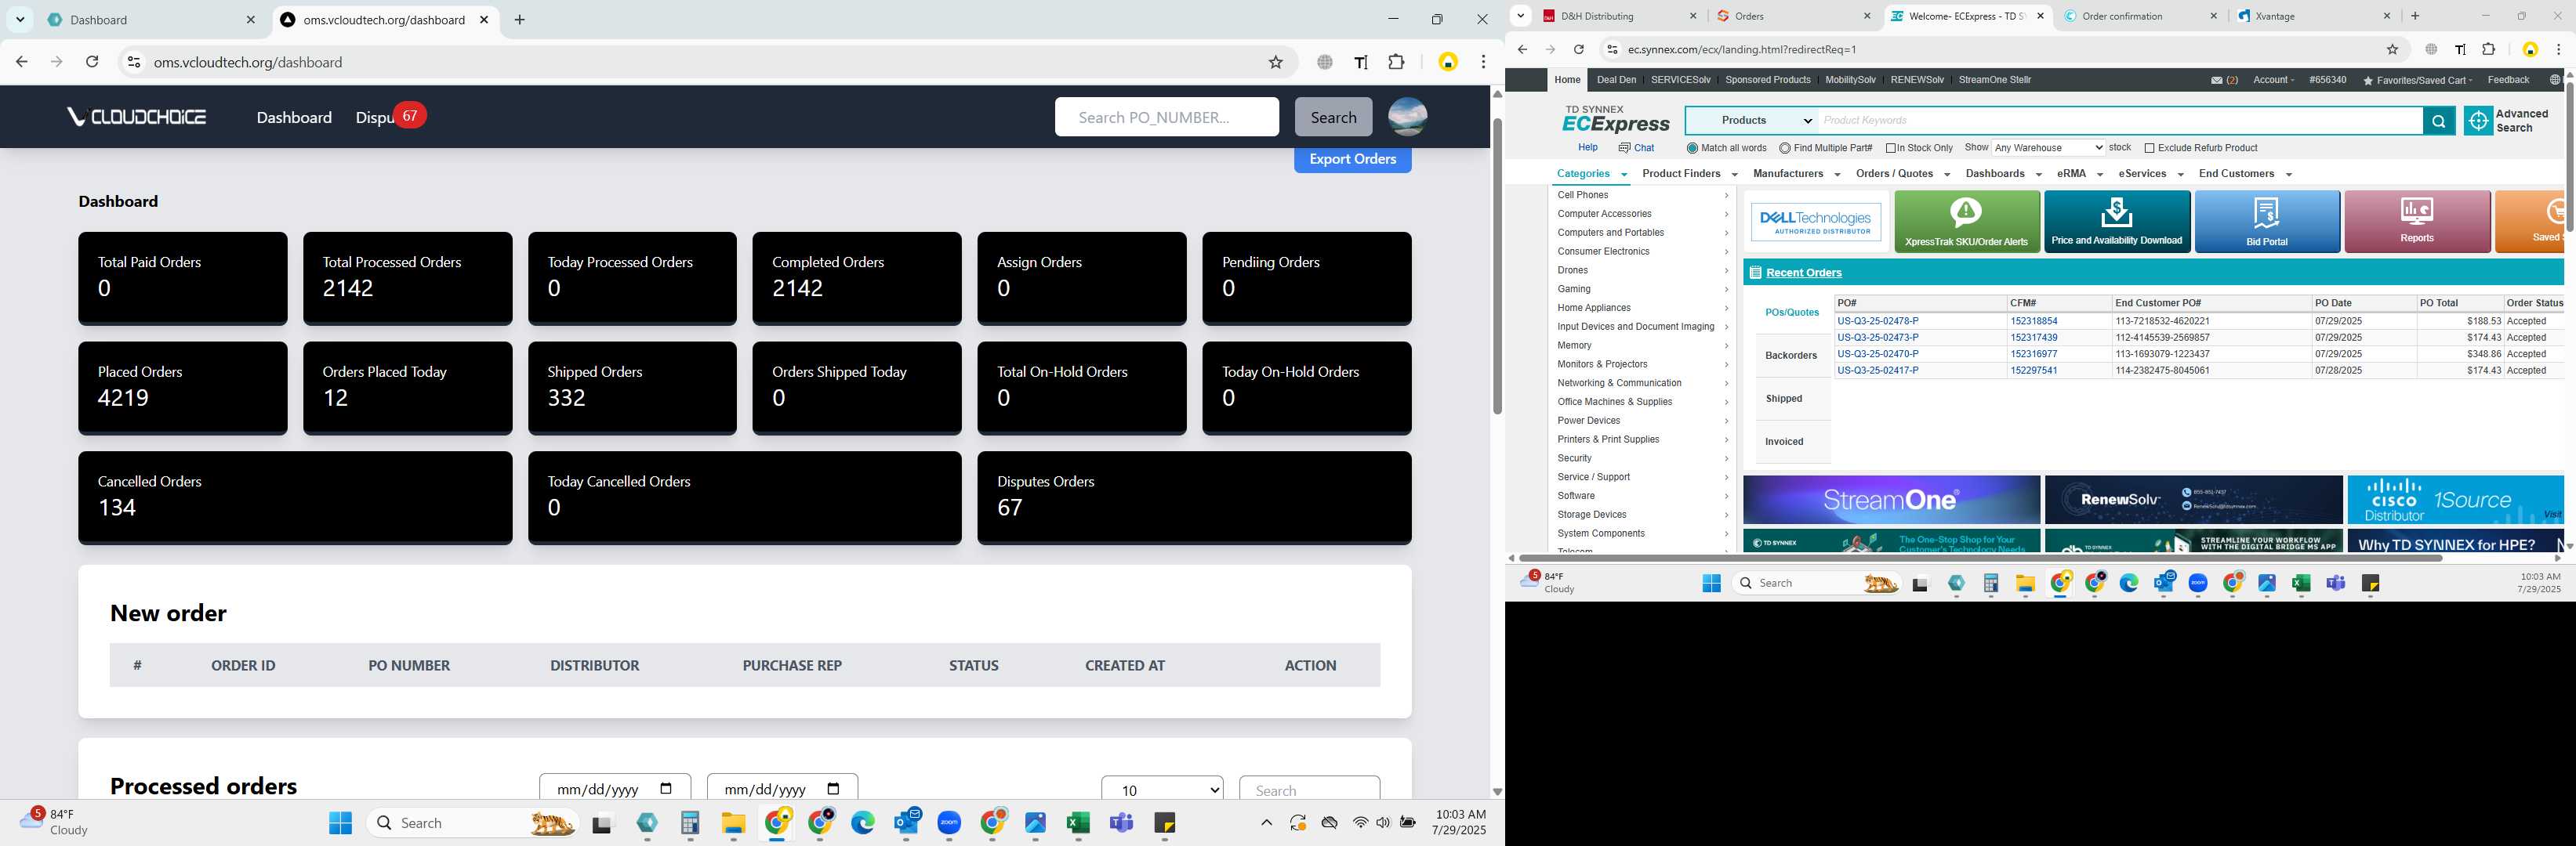Viewport: 2576px width, 846px height.
Task: Check the Exclude Refurb Product checkbox
Action: click(2149, 148)
